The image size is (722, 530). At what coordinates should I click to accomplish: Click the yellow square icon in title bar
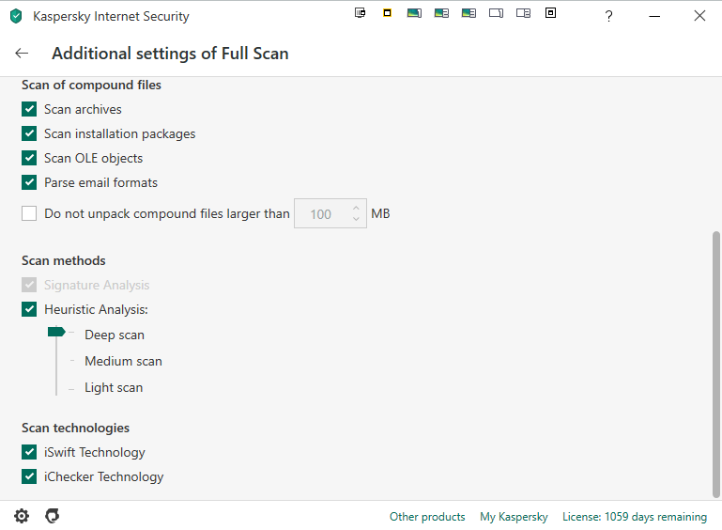(387, 13)
